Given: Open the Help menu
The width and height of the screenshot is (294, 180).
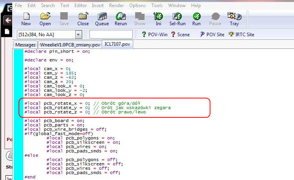Looking at the screenshot, I should point(196,6).
